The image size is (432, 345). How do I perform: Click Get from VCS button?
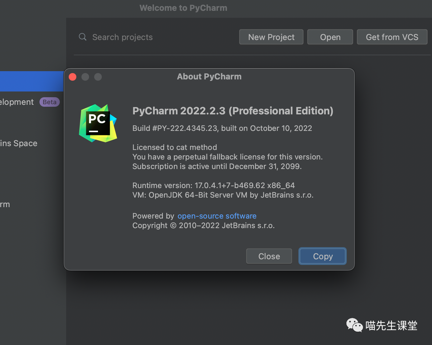pyautogui.click(x=392, y=37)
